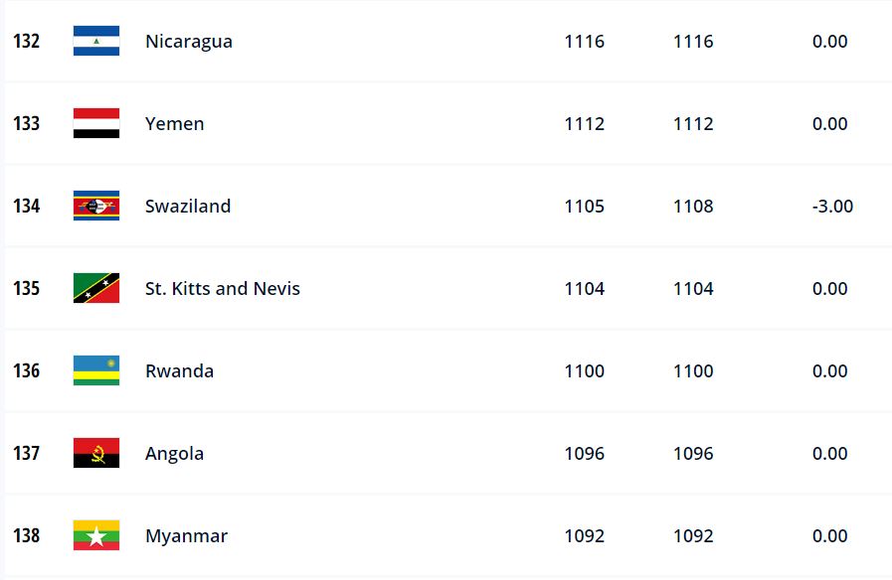Select the Rwanda country name
The image size is (892, 580).
click(x=180, y=371)
